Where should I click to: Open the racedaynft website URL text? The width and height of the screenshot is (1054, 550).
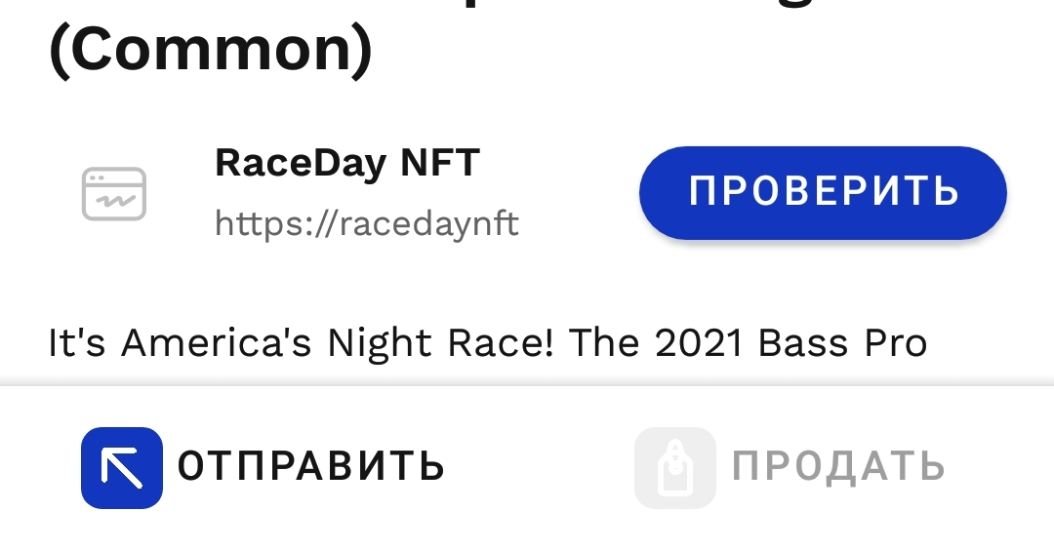point(366,223)
